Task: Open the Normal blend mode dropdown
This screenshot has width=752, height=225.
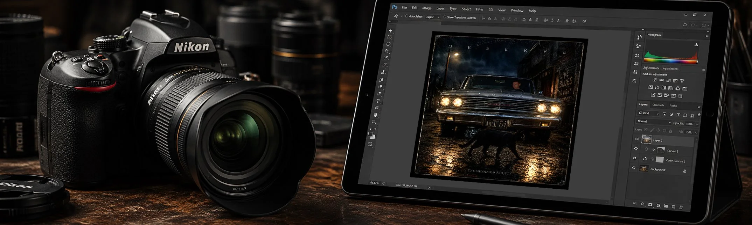Action: [x=654, y=122]
